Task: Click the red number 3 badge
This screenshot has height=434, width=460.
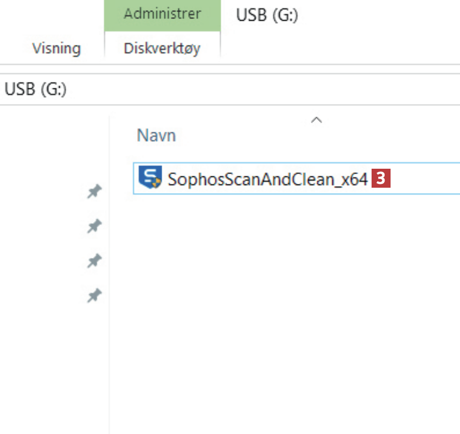Action: tap(381, 178)
